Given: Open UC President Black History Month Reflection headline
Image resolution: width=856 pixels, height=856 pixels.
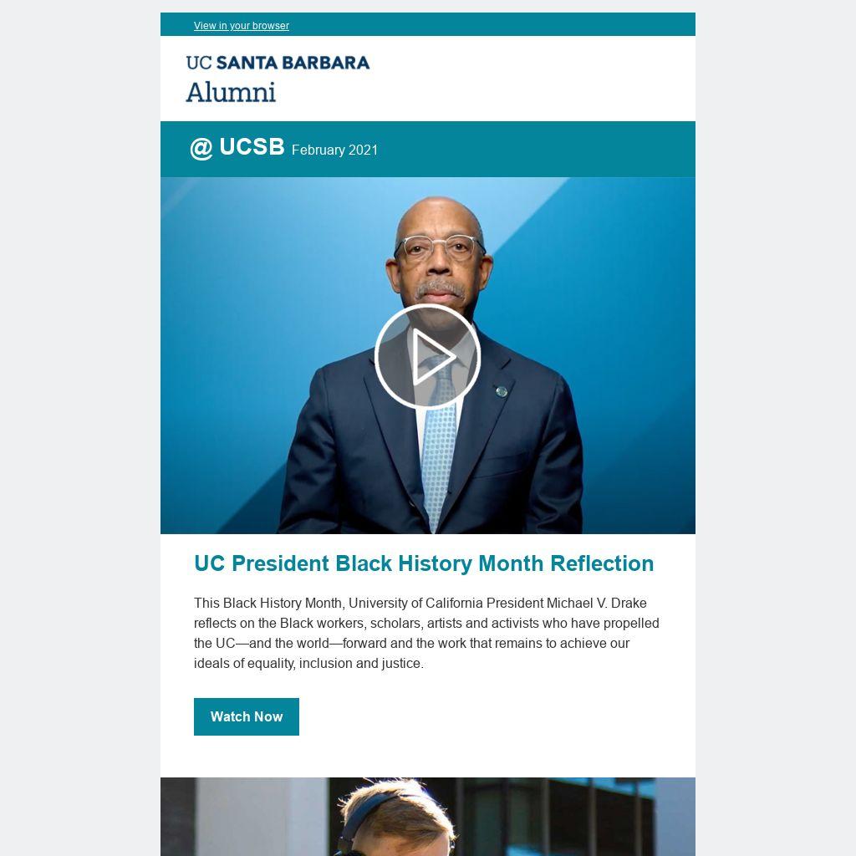Looking at the screenshot, I should (424, 563).
